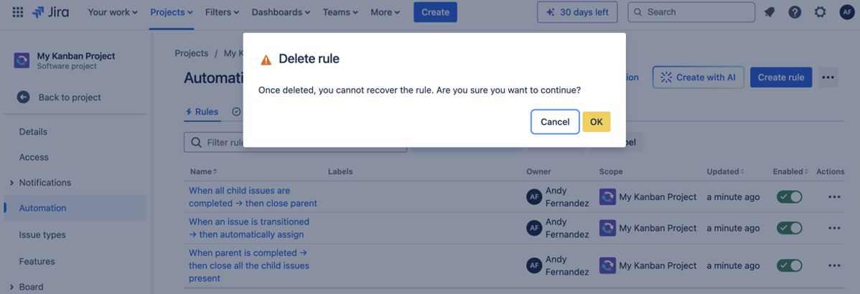
Task: Click the Back to project arrow icon
Action: point(23,97)
